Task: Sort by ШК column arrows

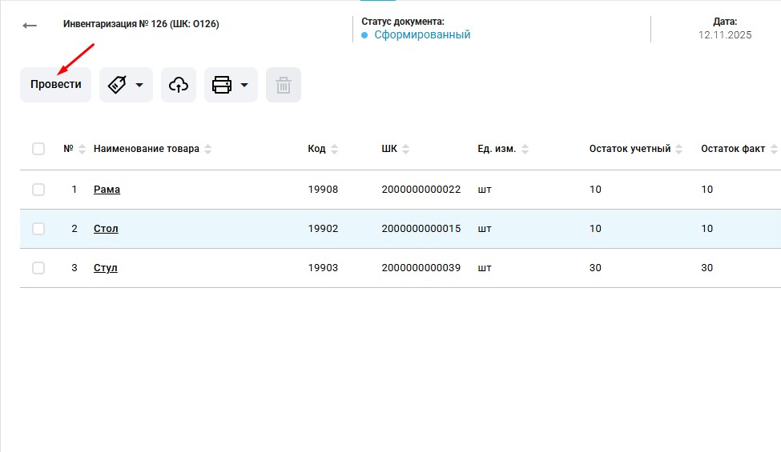Action: [x=405, y=149]
